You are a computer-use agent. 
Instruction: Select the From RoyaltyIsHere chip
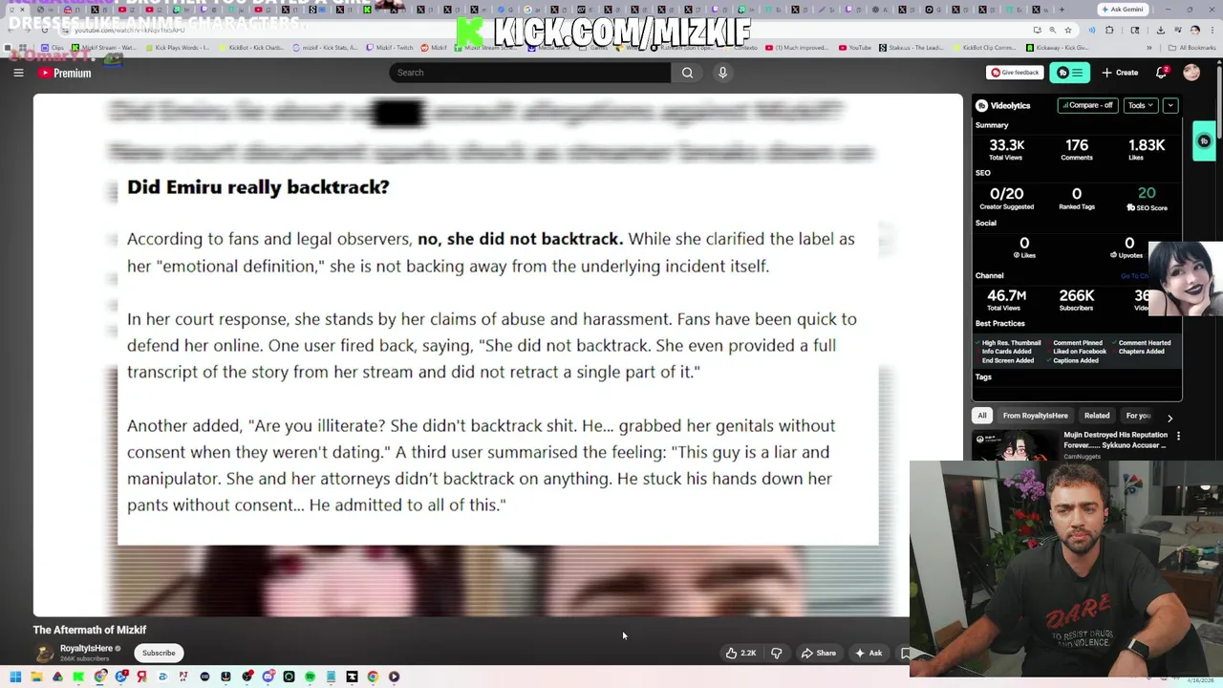[x=1035, y=416]
